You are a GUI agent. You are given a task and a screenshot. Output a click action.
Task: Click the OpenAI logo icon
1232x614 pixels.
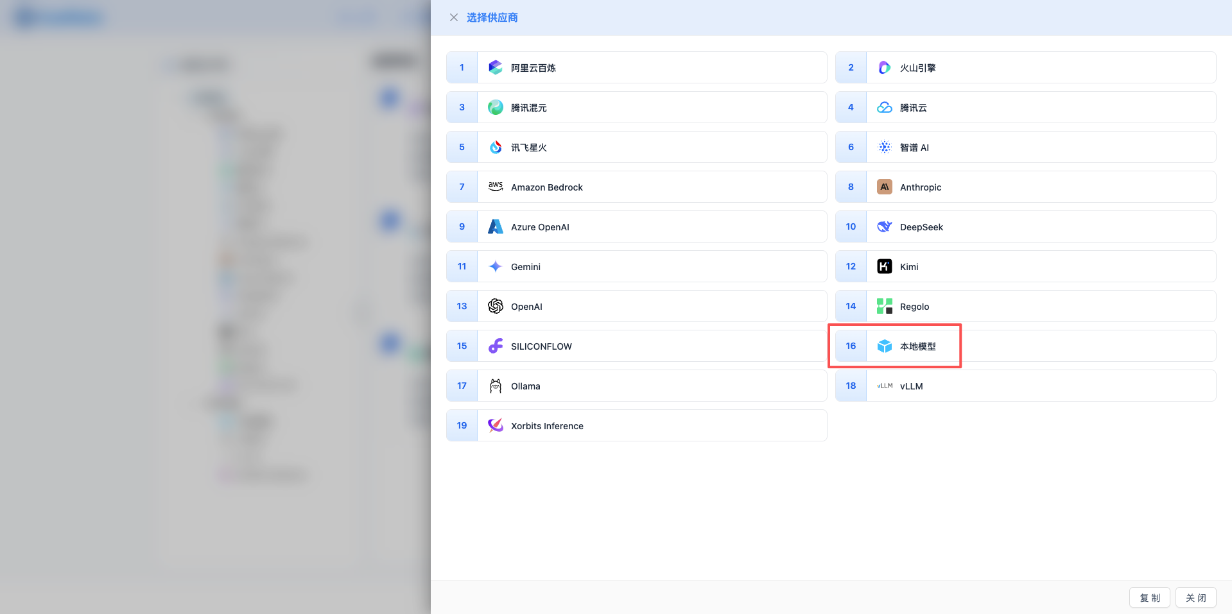[495, 306]
